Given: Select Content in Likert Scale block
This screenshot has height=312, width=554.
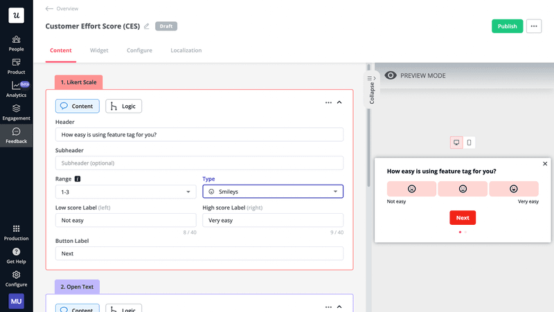Looking at the screenshot, I should [x=78, y=107].
